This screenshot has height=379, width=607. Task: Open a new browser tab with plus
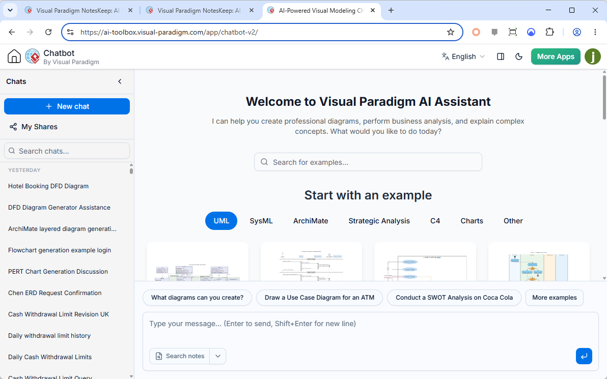(391, 11)
